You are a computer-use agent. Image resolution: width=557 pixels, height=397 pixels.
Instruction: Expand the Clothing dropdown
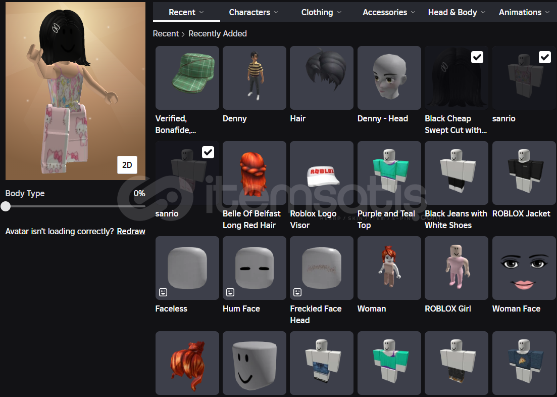[x=321, y=12]
